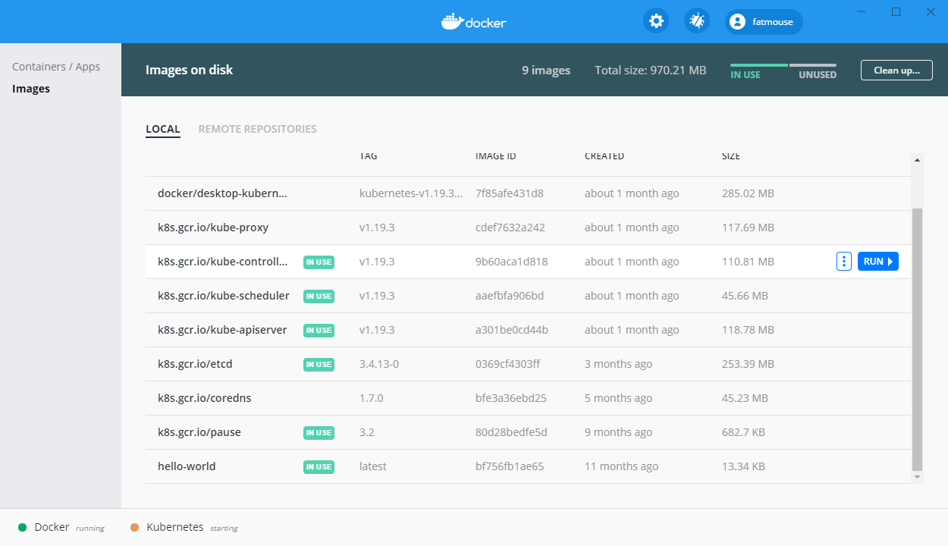Click the Total size: 970.21 MB label

click(651, 71)
